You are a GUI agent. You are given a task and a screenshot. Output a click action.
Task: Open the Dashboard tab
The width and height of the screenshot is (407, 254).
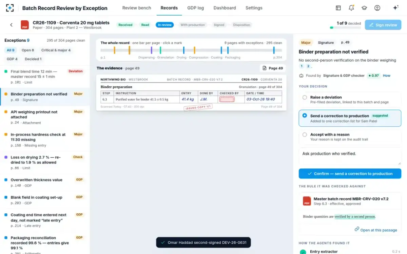tap(225, 8)
